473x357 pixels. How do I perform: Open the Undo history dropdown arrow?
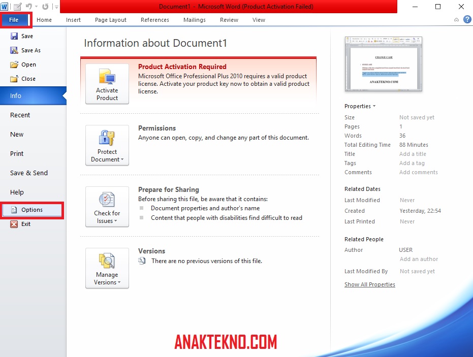[36, 6]
